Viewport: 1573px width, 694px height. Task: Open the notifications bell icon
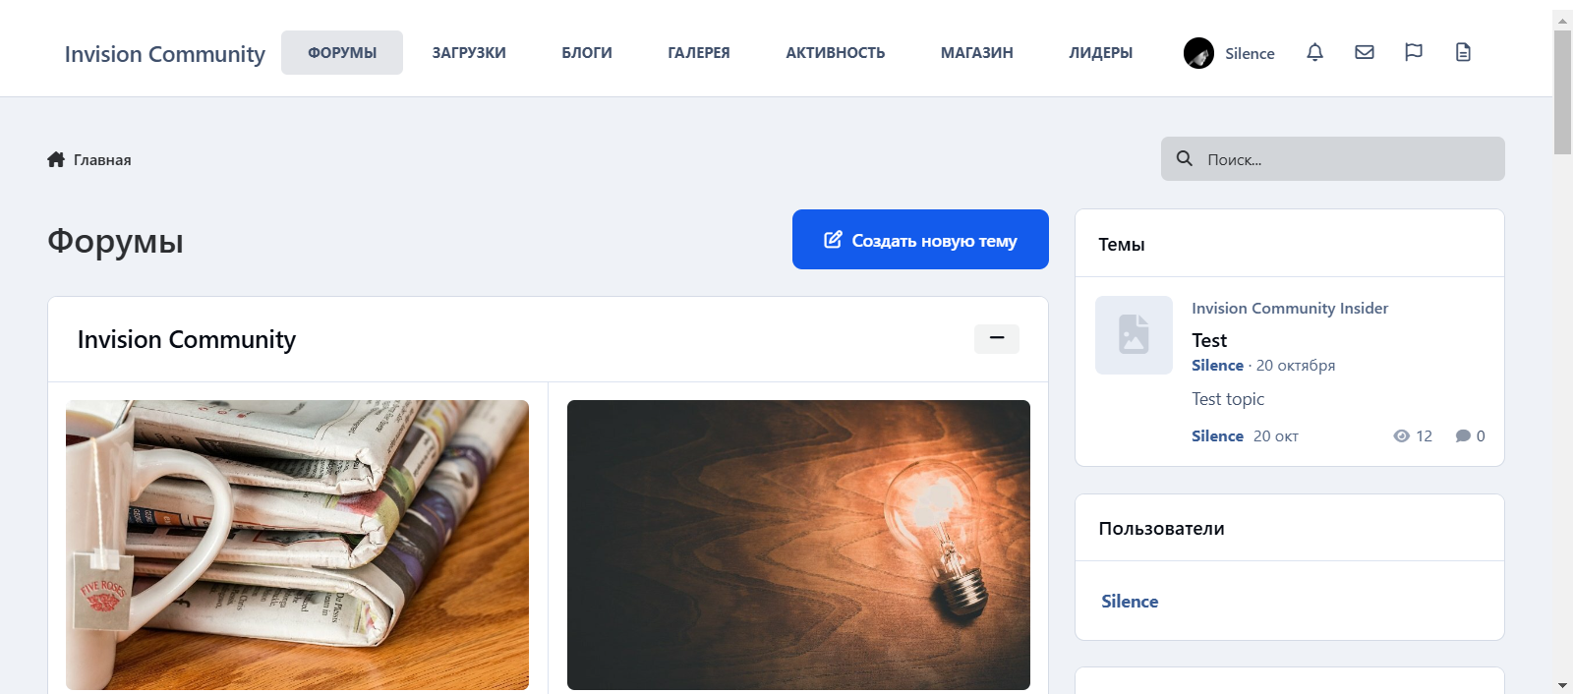pyautogui.click(x=1314, y=52)
